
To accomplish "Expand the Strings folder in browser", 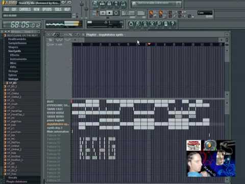I will pos(13,71).
